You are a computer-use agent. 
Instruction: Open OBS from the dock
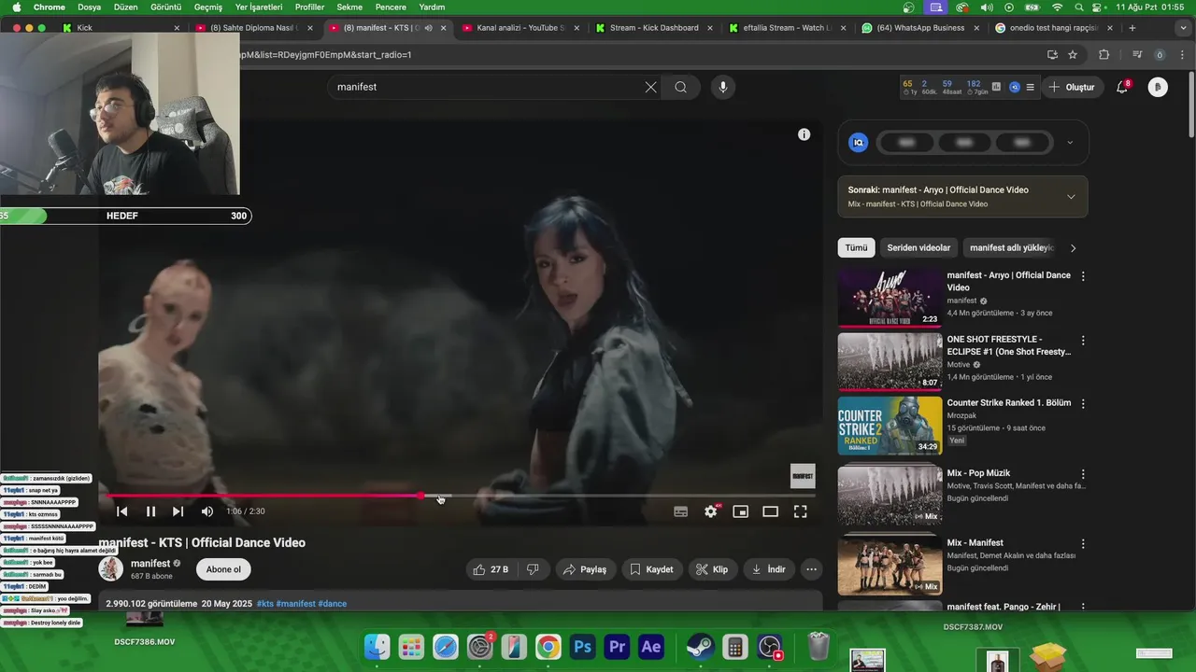pos(769,646)
